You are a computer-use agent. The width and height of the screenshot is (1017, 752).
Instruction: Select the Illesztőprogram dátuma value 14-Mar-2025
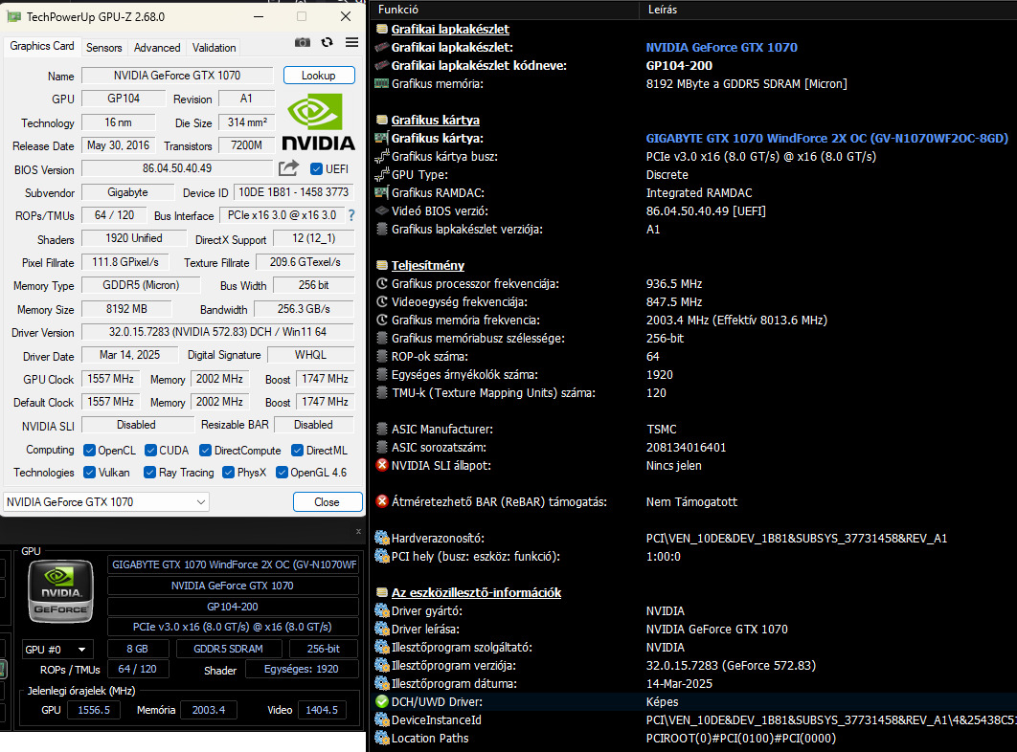(679, 683)
